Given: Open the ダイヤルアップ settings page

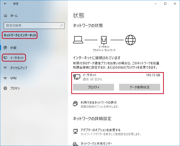Looking at the screenshot, I should [18, 68].
